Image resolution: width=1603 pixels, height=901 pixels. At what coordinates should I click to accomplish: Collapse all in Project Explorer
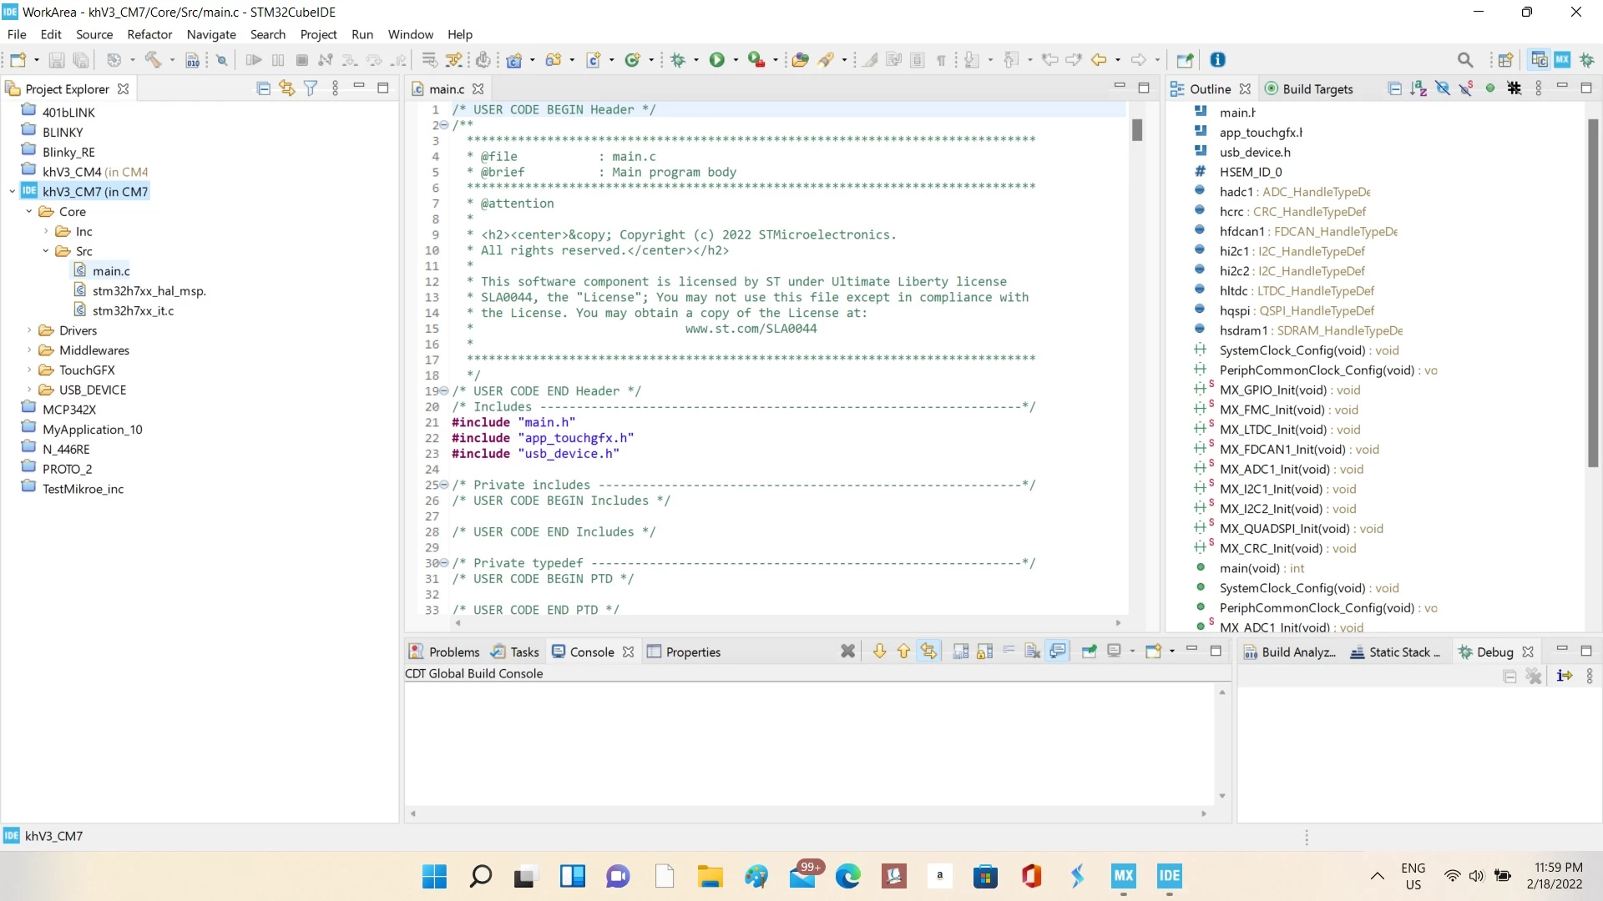click(263, 88)
